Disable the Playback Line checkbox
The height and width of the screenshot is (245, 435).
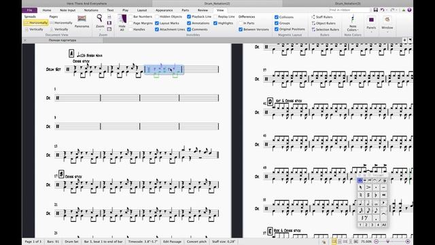pos(189,16)
